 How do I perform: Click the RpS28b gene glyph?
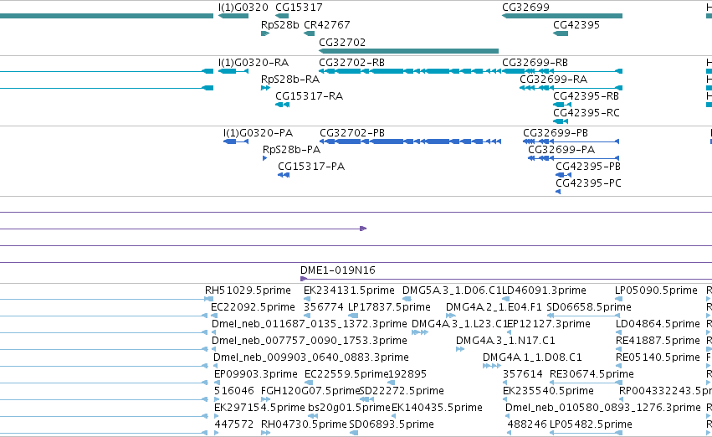coord(265,33)
